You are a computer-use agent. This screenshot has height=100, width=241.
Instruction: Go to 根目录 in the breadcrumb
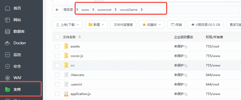tap(68, 10)
